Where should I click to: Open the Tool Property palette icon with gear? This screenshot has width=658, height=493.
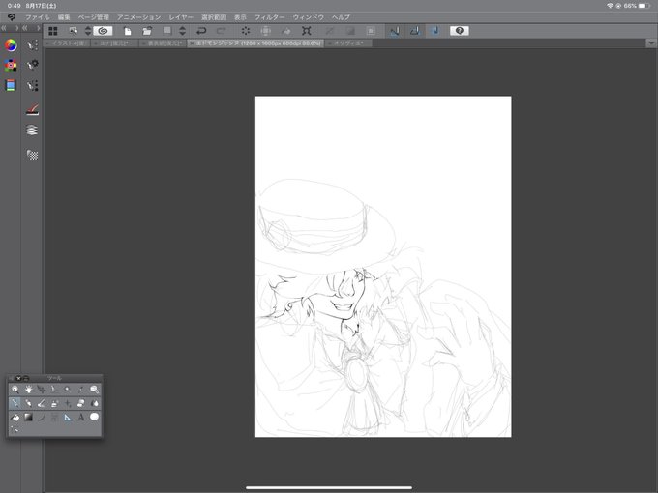[x=32, y=65]
